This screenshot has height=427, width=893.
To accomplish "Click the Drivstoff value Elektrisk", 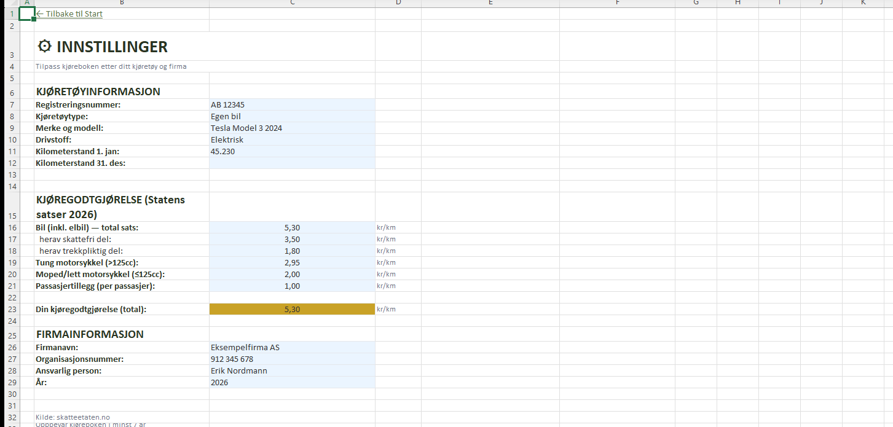I will click(292, 140).
